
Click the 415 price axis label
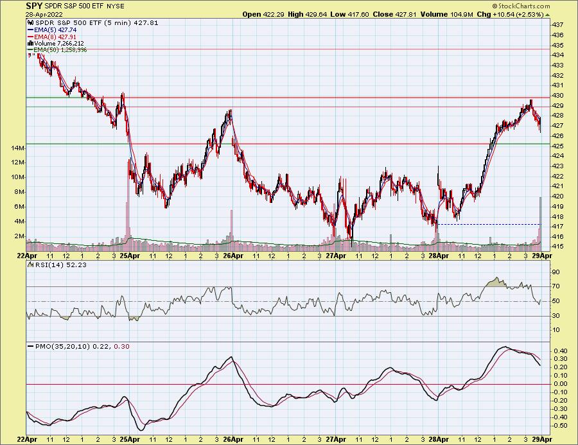(558, 247)
